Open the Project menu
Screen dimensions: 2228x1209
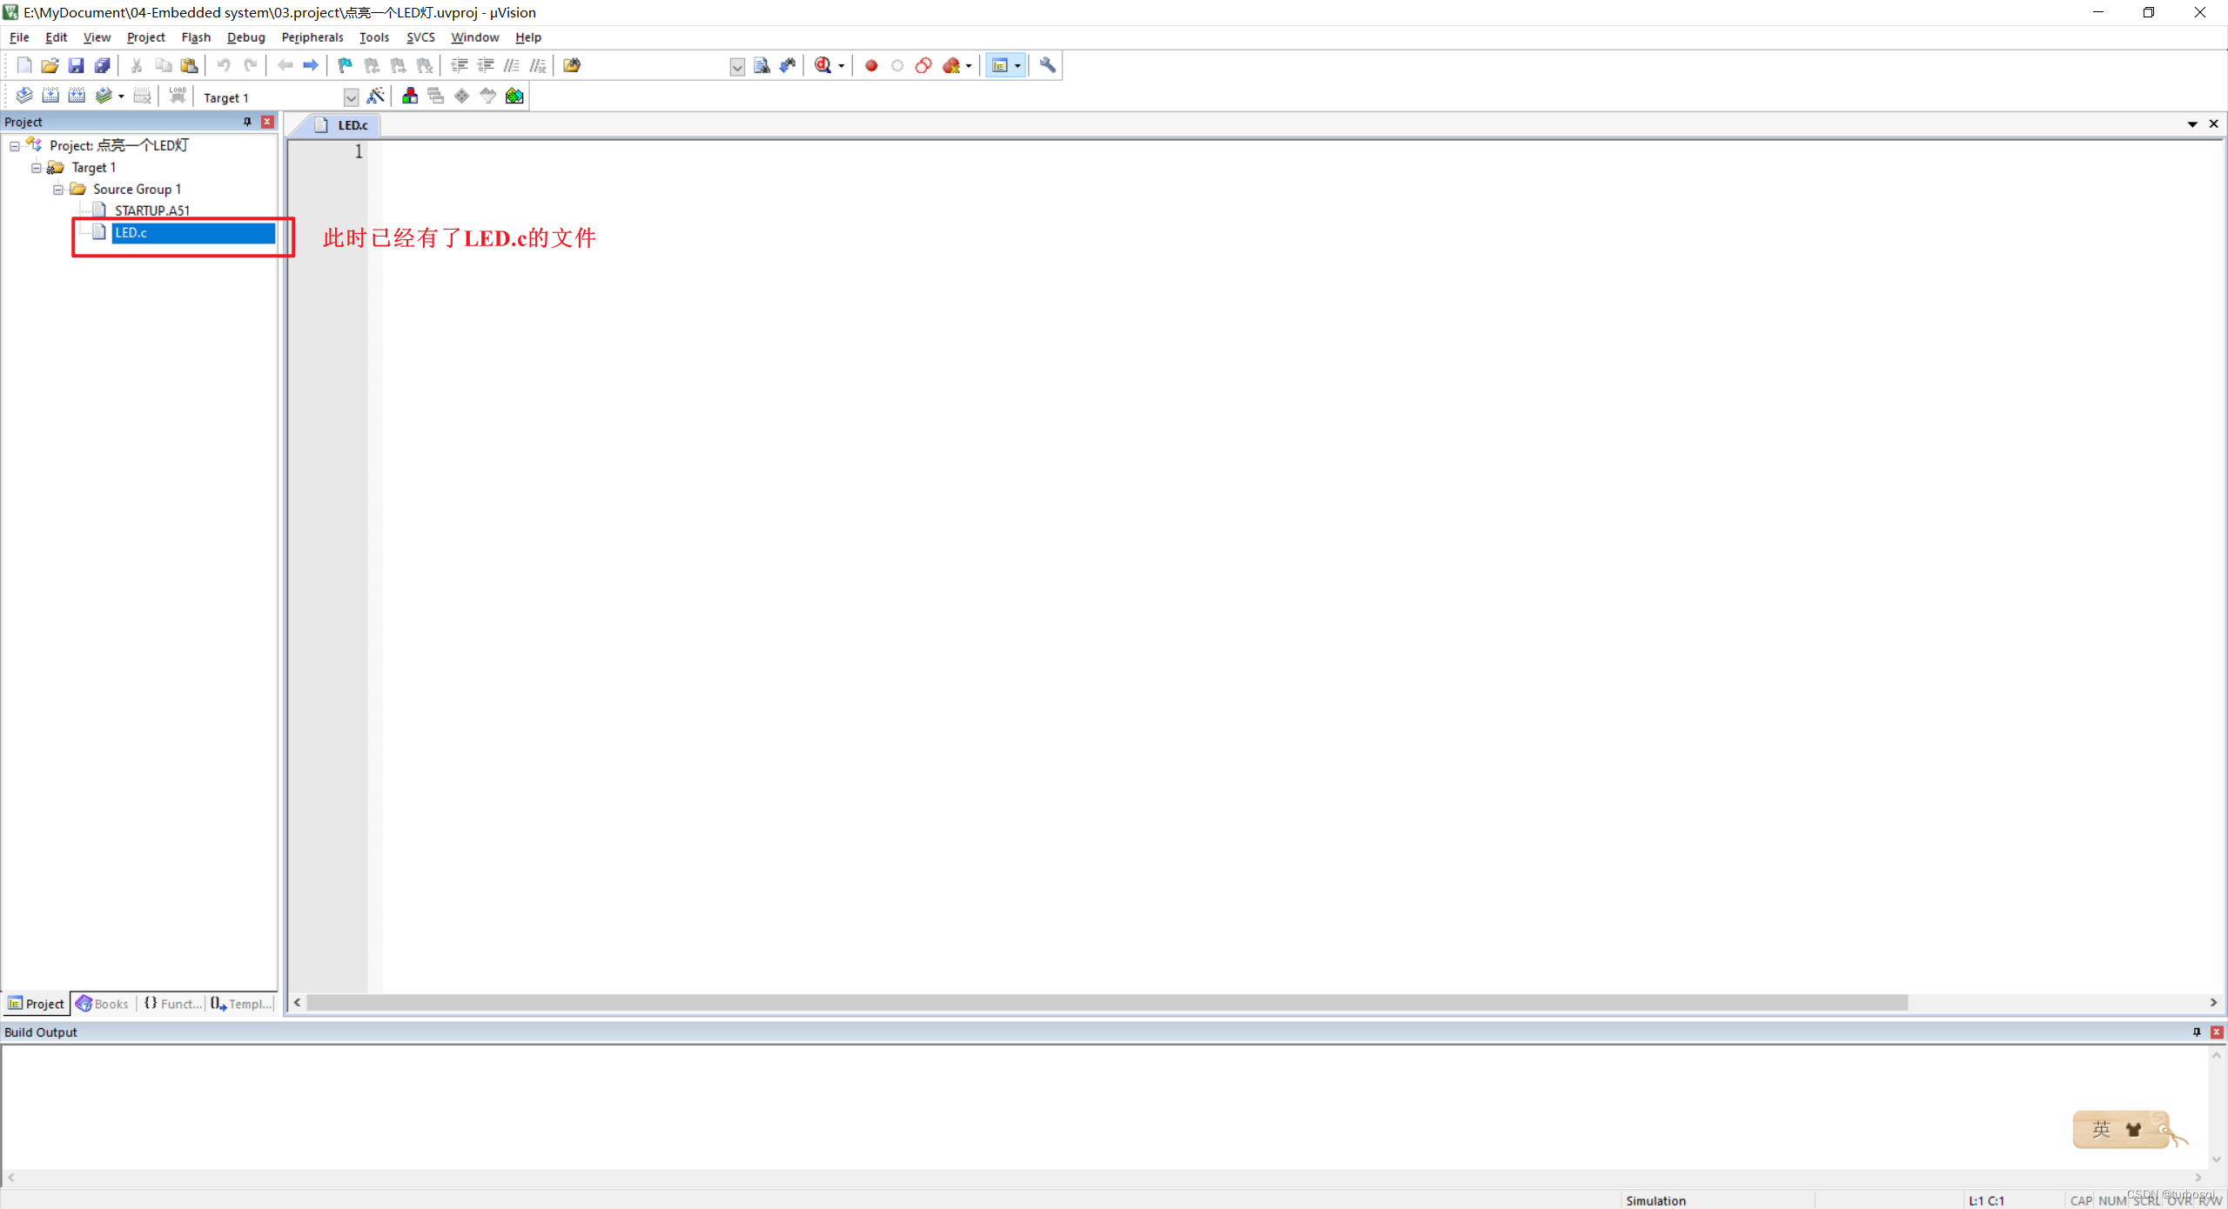(x=145, y=37)
